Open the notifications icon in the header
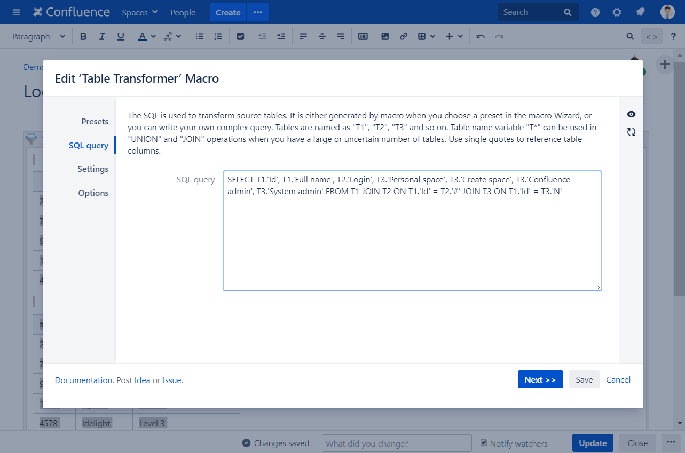Screen dimensions: 685x453 click(640, 12)
